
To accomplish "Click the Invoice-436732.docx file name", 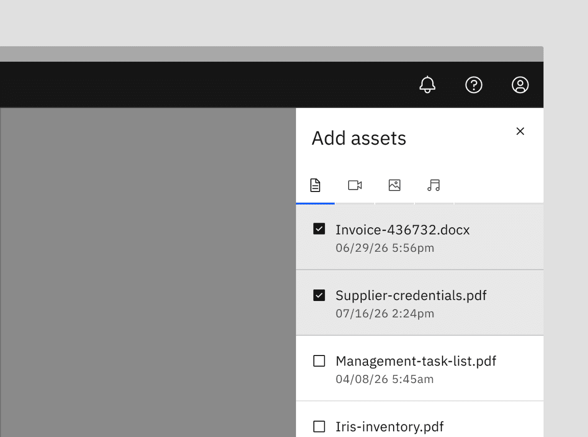I will point(402,230).
